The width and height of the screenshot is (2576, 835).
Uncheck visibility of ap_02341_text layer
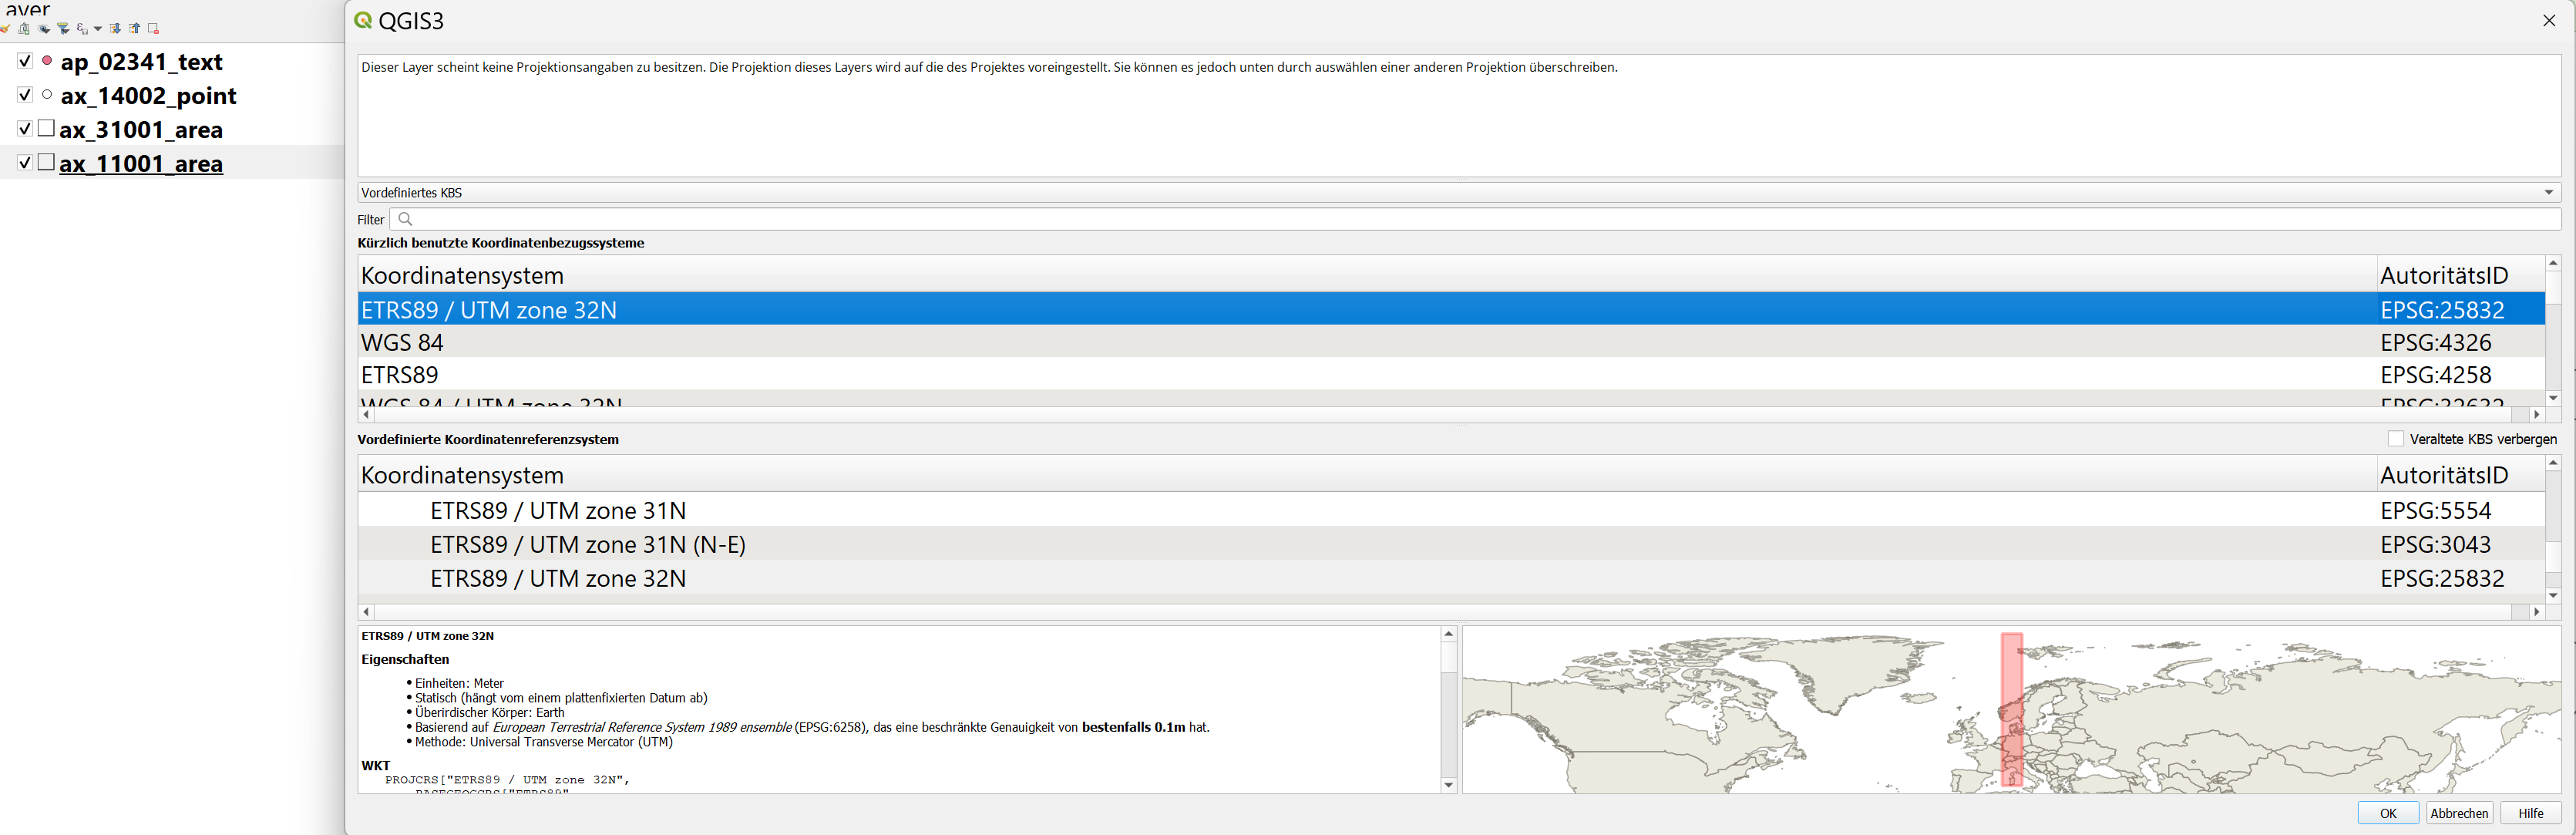(x=25, y=61)
